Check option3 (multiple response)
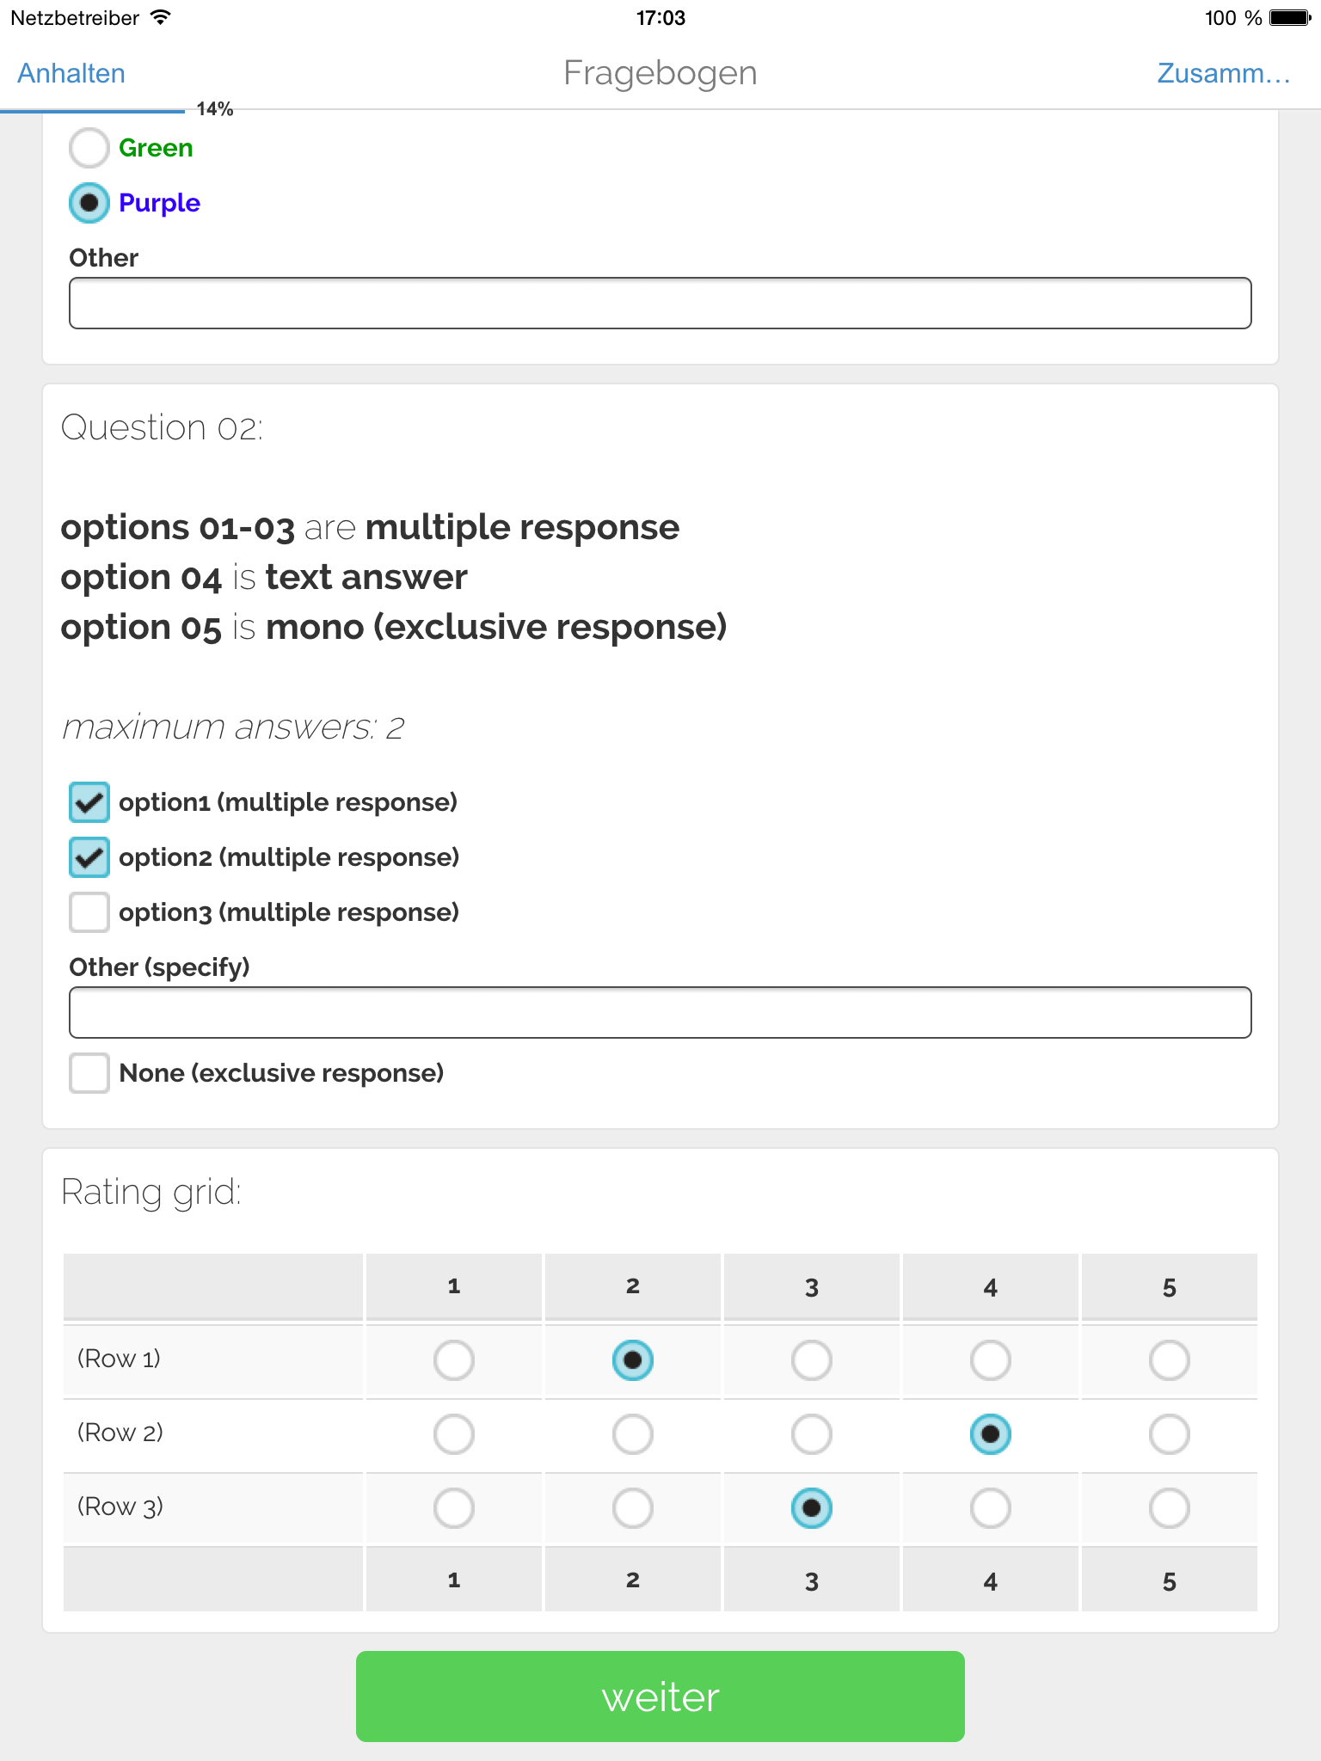1321x1761 pixels. point(89,912)
